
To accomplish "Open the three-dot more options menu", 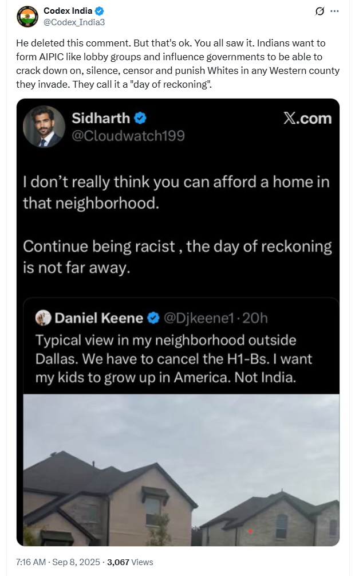I will point(335,11).
